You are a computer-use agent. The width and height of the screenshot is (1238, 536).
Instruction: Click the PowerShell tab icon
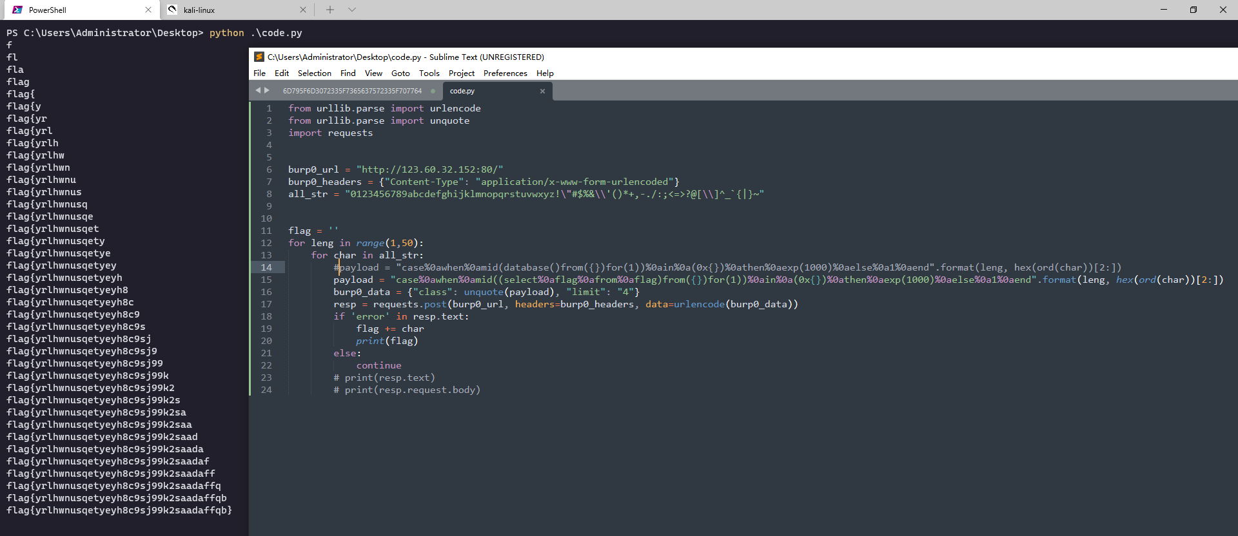click(x=17, y=10)
